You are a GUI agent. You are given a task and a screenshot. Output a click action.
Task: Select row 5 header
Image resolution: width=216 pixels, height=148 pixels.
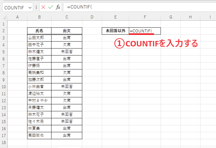pyautogui.click(x=4, y=52)
